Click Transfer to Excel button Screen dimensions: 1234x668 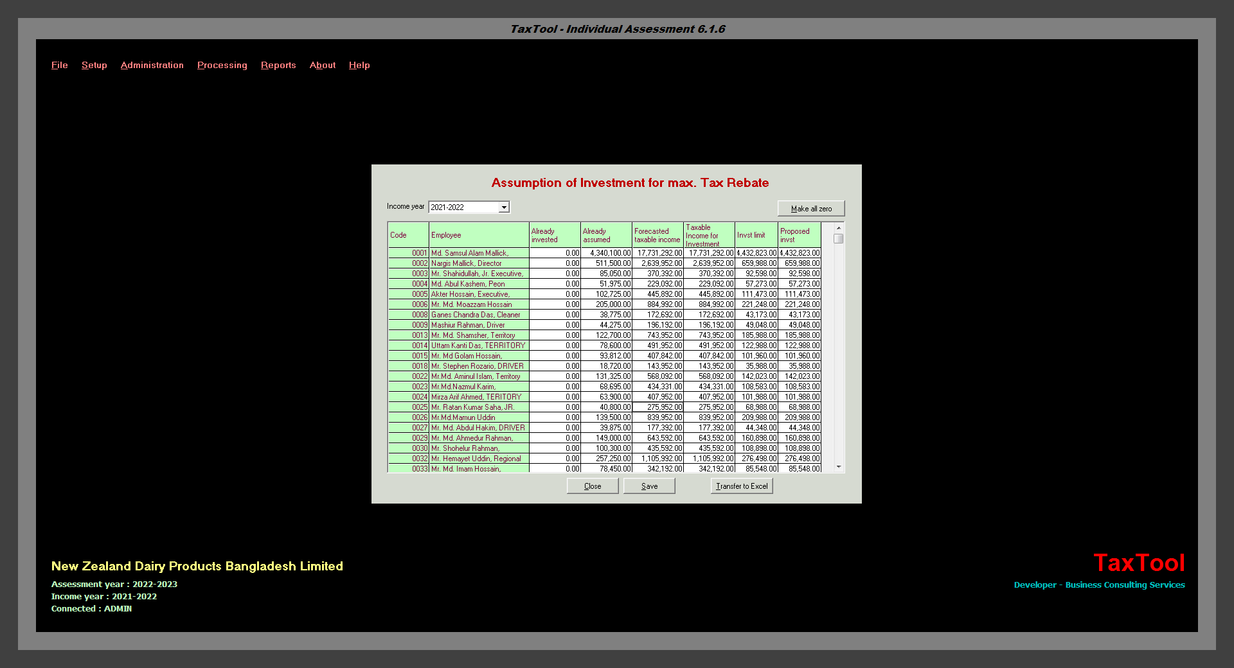741,486
